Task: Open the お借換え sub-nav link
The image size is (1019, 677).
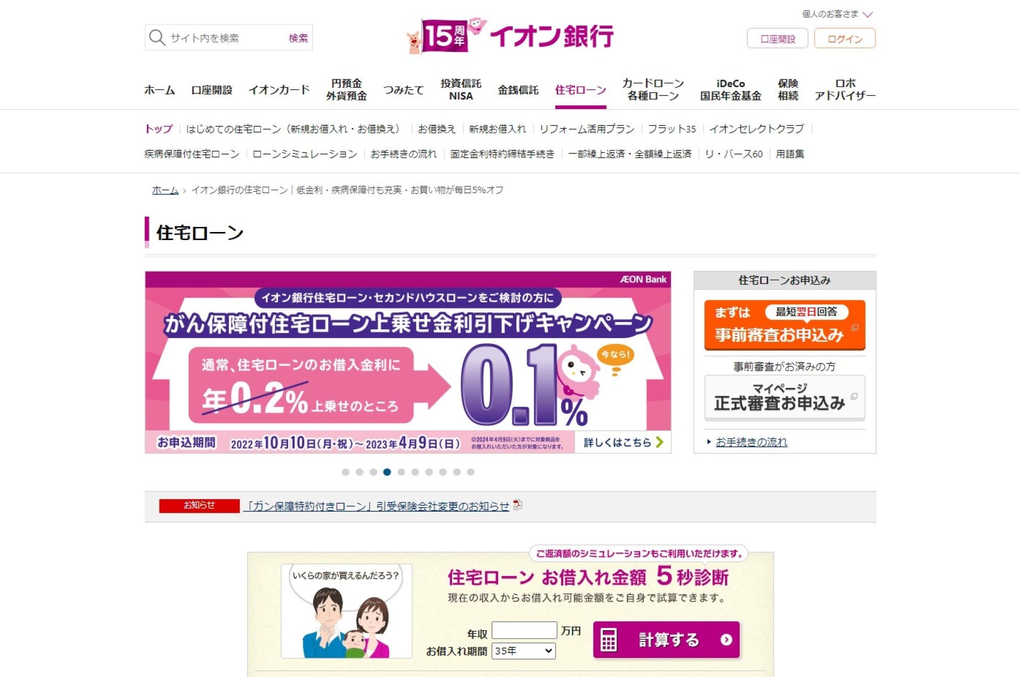Action: click(436, 129)
